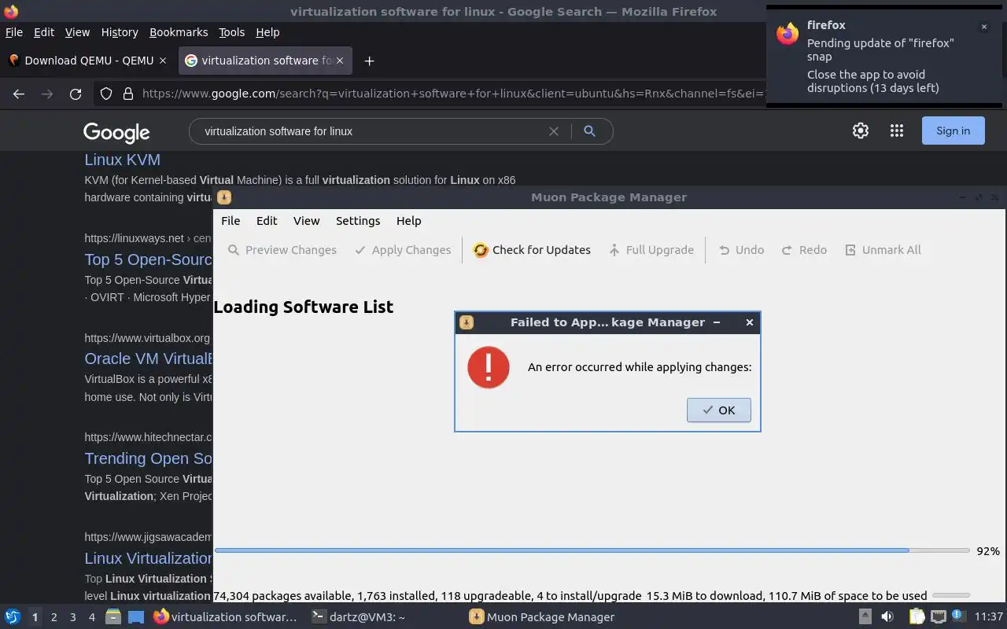Click the Redo toolbar button

click(804, 250)
